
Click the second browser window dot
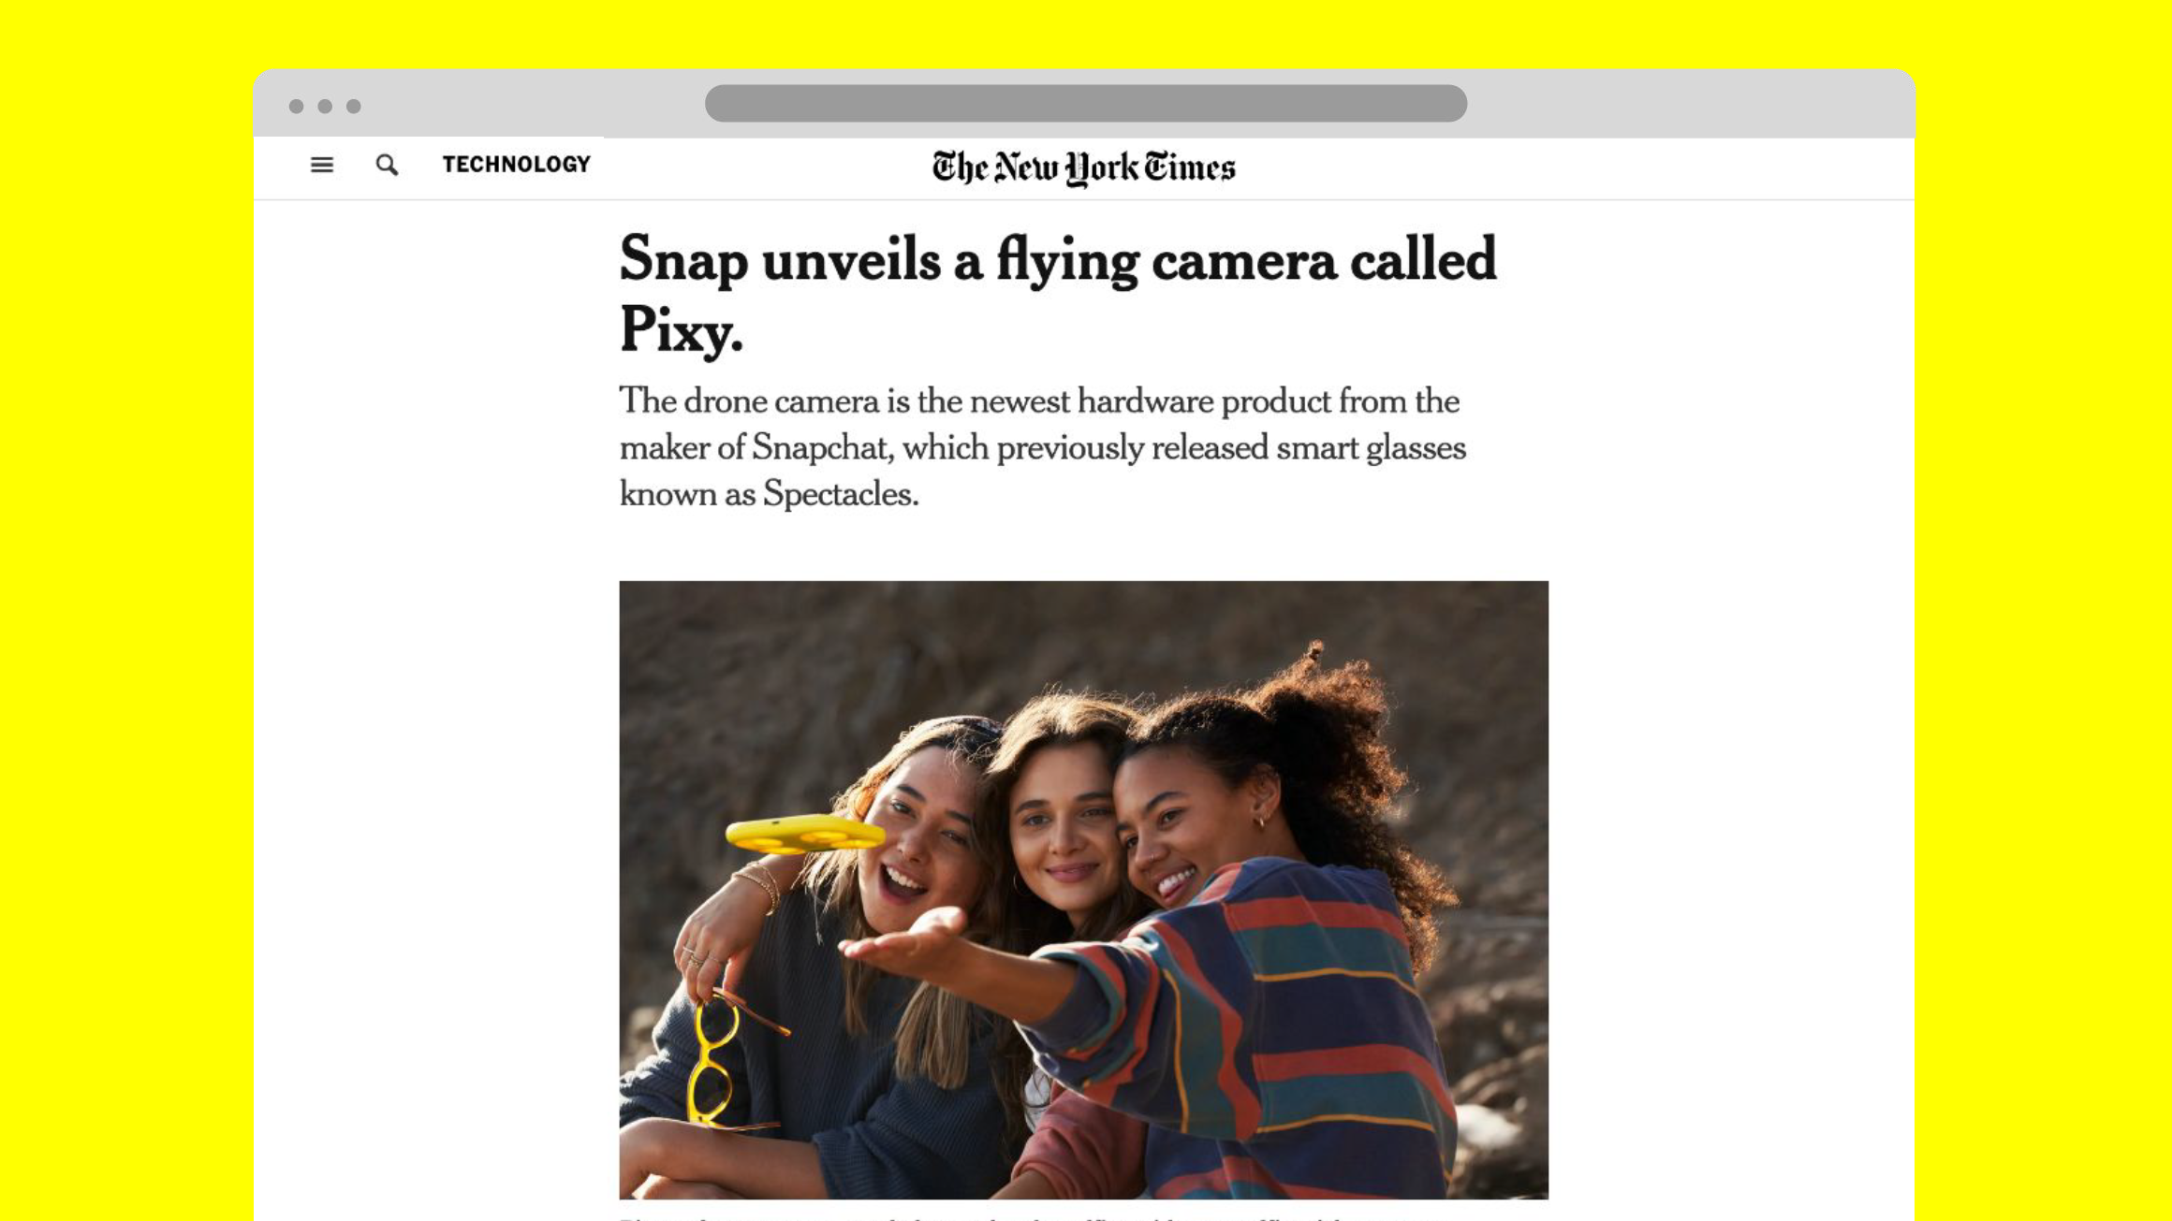(325, 107)
